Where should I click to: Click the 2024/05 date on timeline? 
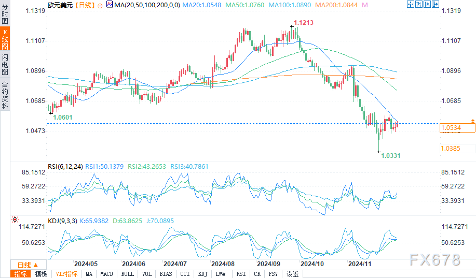click(86, 264)
